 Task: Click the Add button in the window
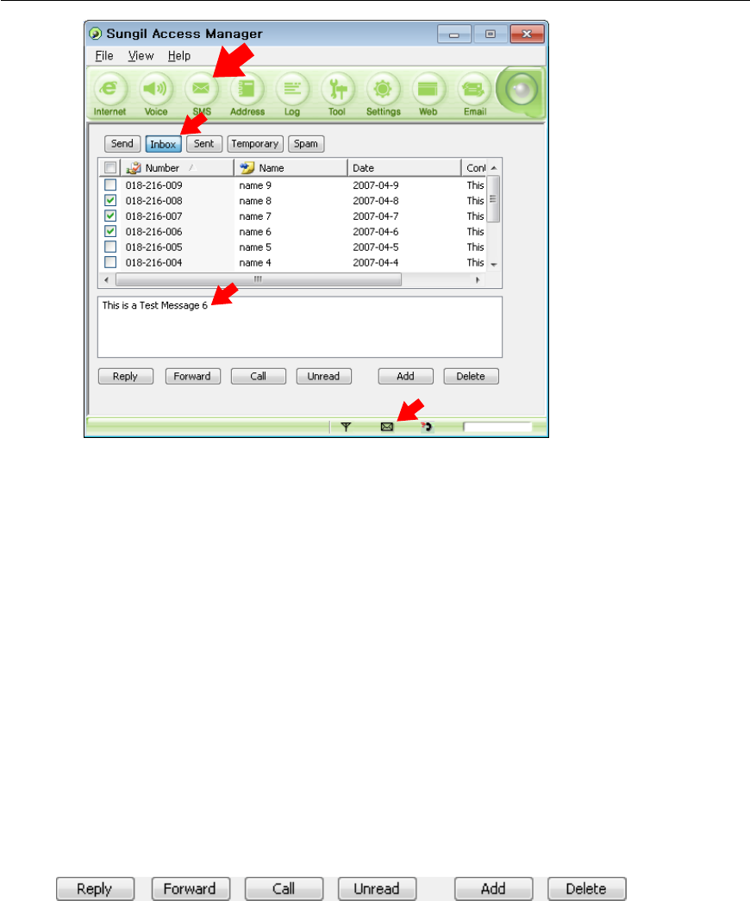[405, 377]
